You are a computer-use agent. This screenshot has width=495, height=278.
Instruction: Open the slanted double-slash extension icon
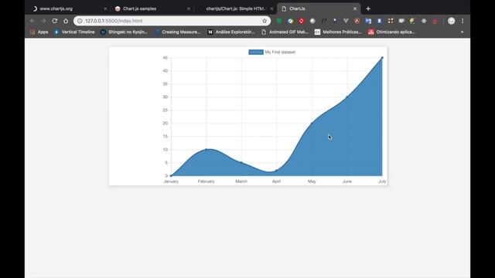pos(323,21)
